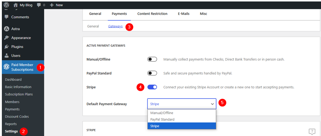321x136 pixels.
Task: Enable the Manual/Offline gateway toggle
Action: coord(152,60)
